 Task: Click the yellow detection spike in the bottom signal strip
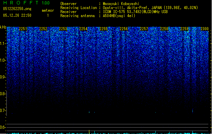coord(89,132)
